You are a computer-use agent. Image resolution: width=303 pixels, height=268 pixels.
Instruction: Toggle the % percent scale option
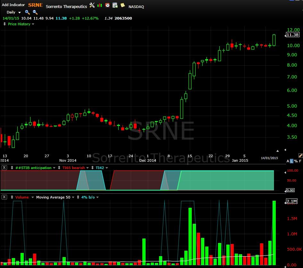click(296, 161)
